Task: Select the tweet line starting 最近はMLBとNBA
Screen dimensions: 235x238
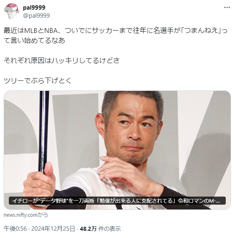Action: tap(115, 31)
